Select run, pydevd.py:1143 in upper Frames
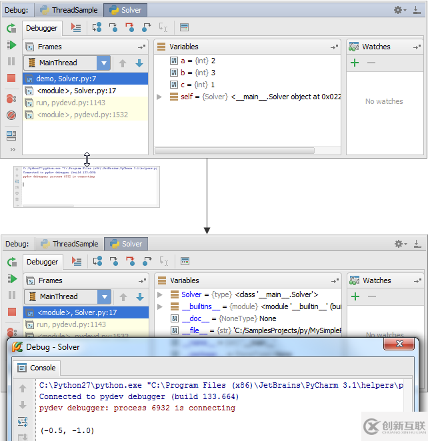Viewport: 428px width, 441px height. pos(85,103)
